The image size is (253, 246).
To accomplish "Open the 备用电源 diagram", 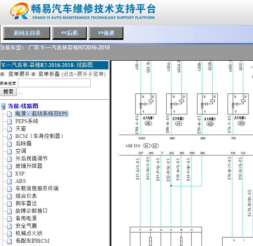I will (26, 218).
